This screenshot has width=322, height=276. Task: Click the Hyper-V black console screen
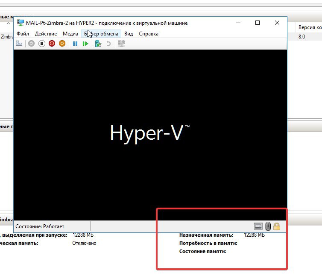pos(150,135)
